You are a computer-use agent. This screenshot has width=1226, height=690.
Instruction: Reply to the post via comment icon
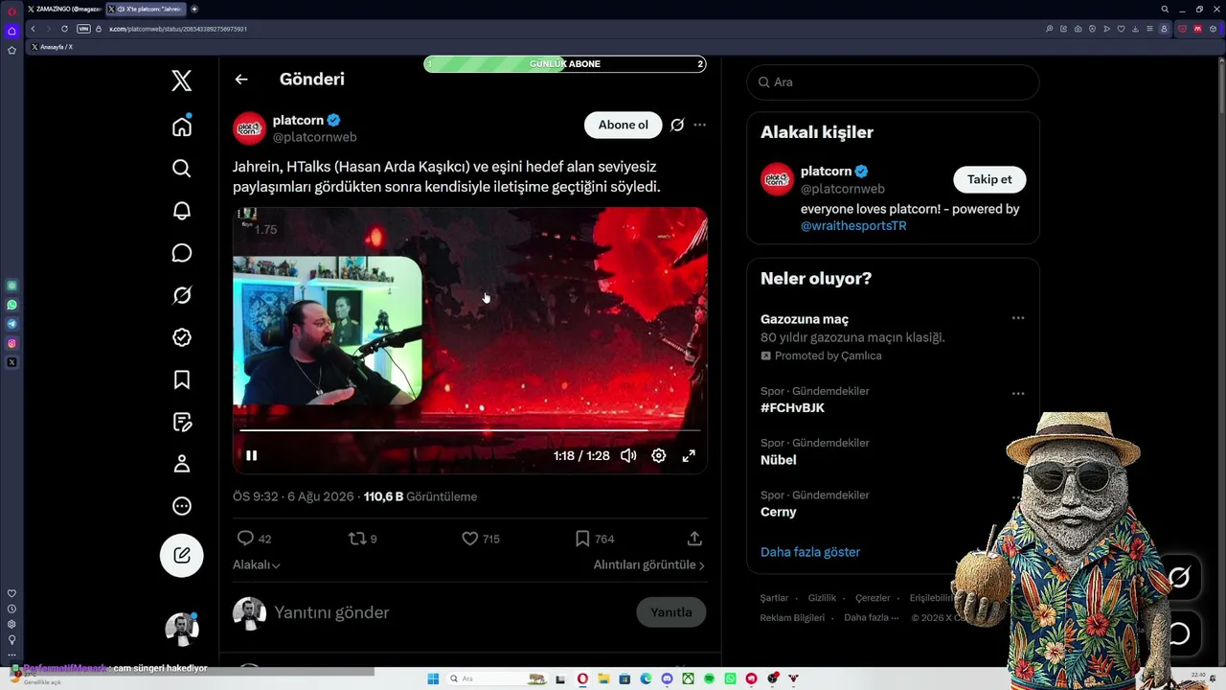coord(245,539)
